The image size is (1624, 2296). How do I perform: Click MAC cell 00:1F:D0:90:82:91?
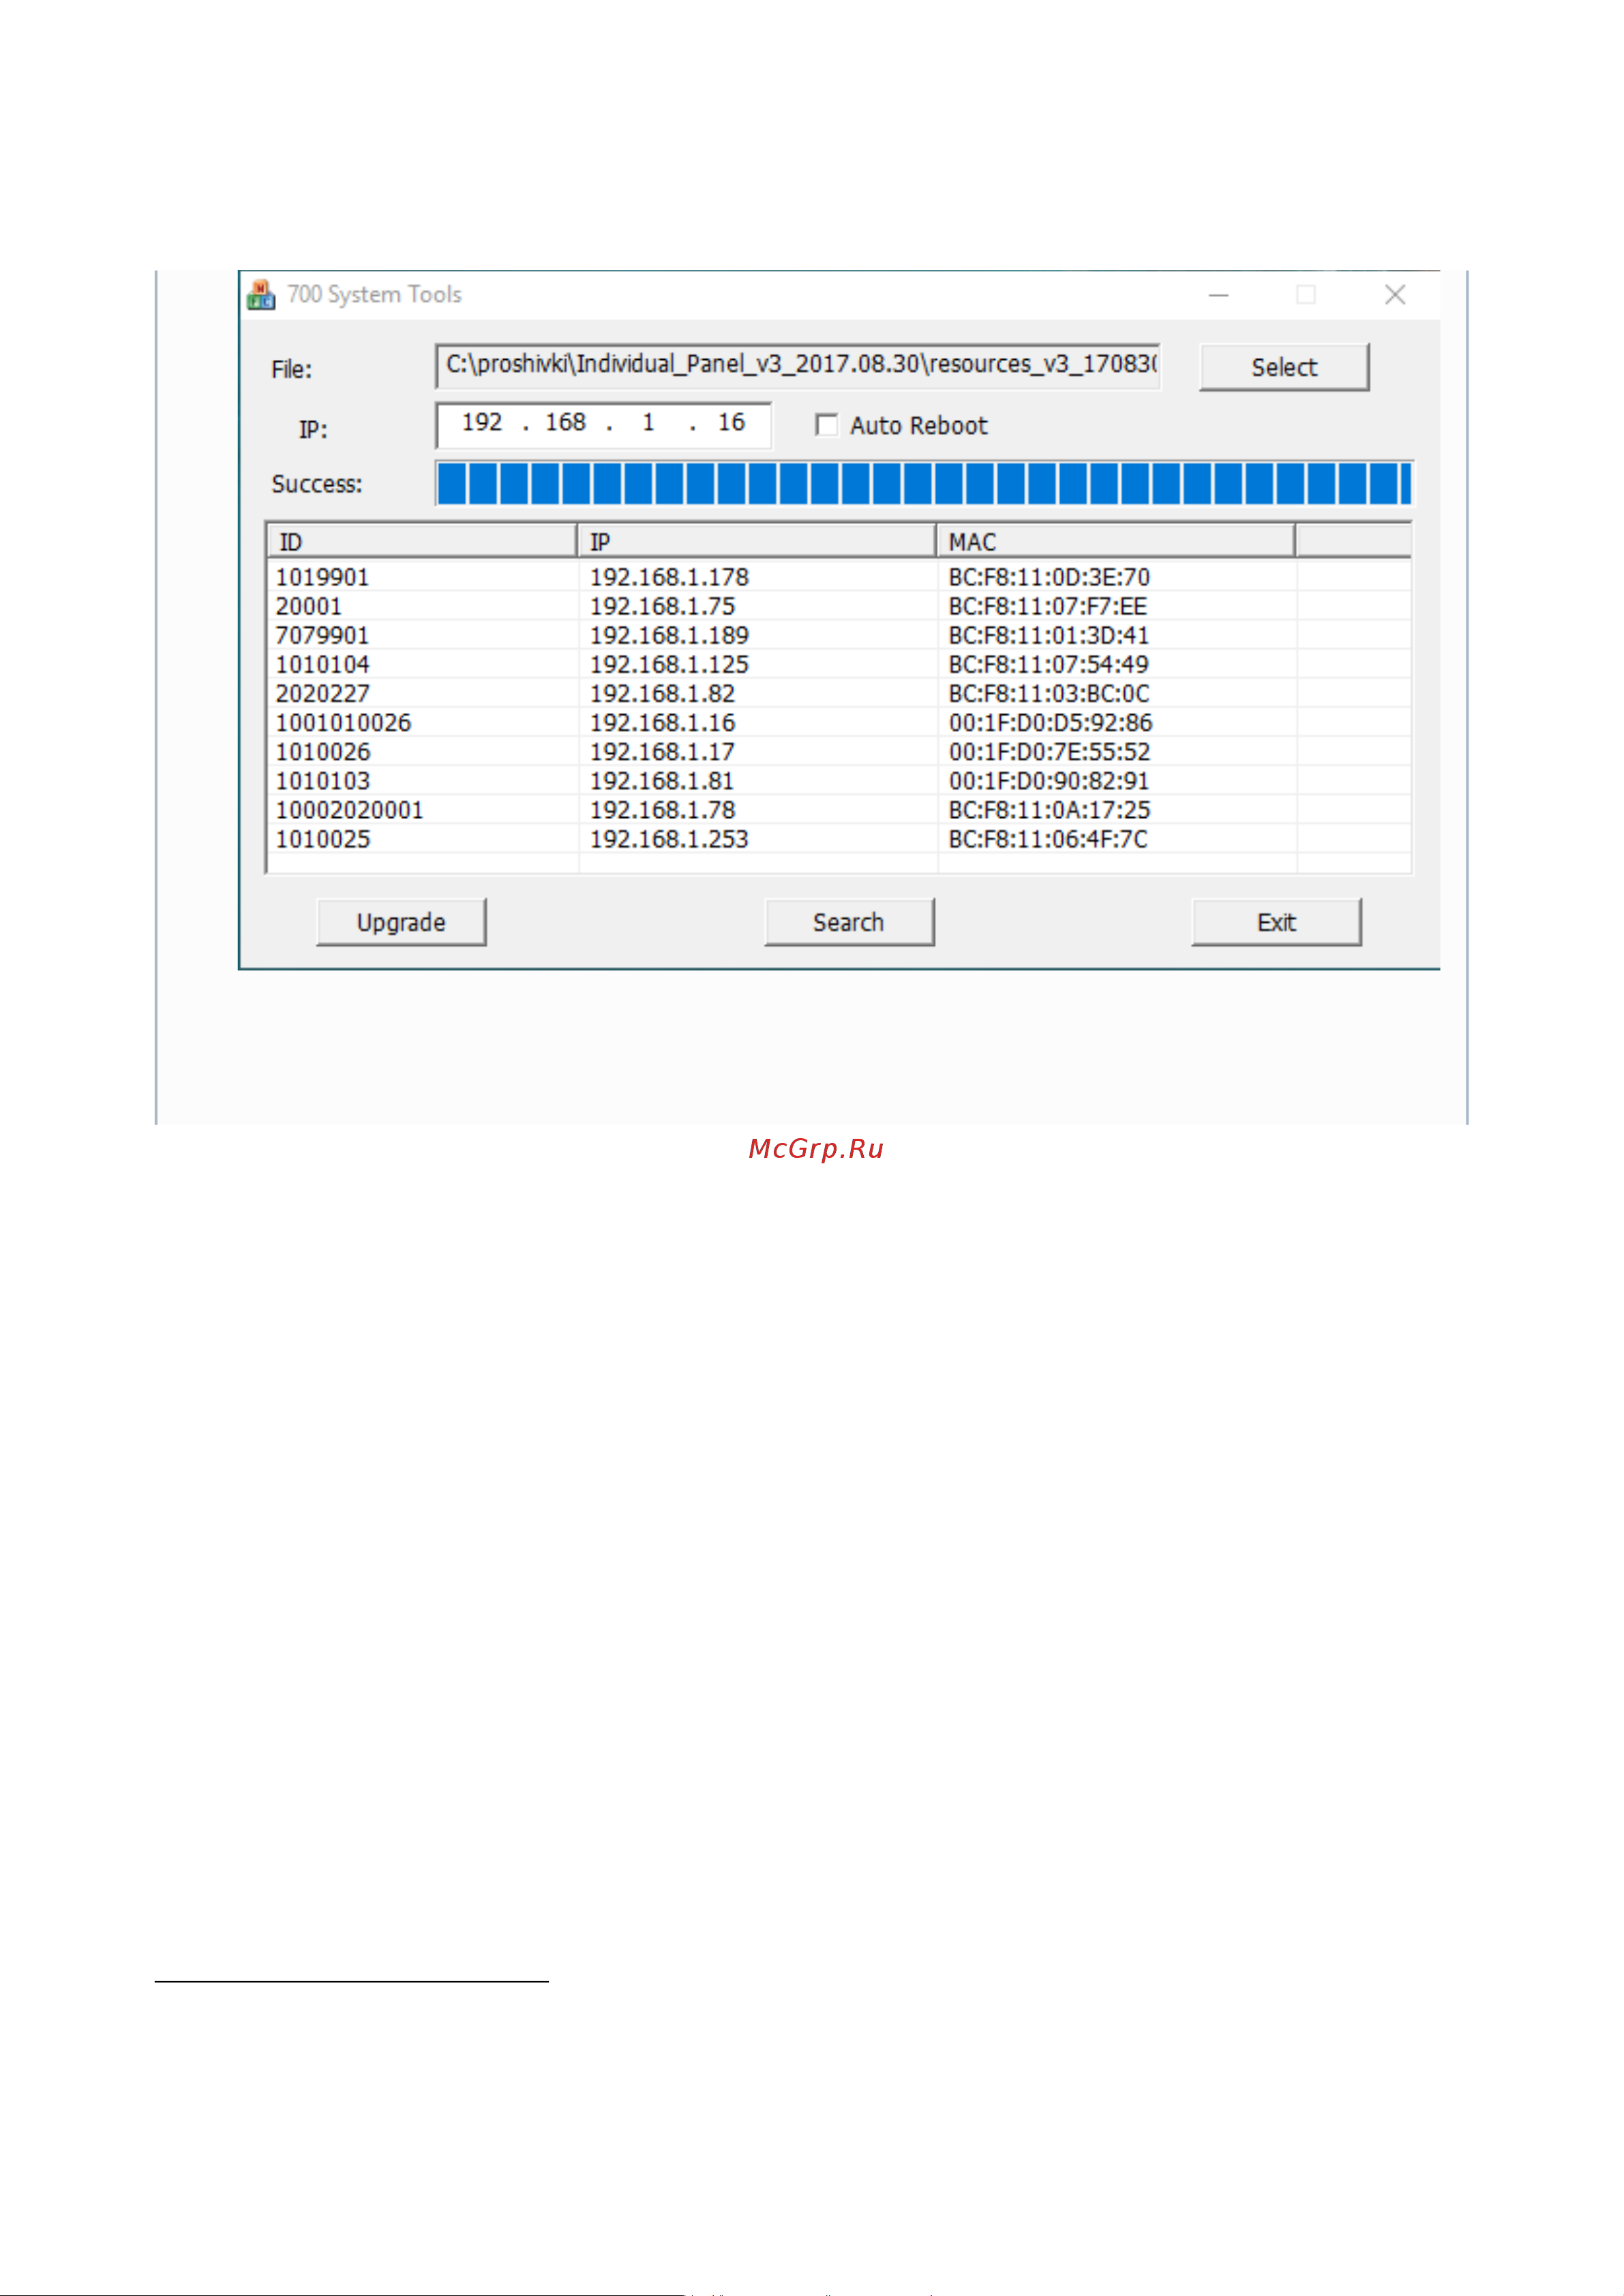pos(1049,780)
